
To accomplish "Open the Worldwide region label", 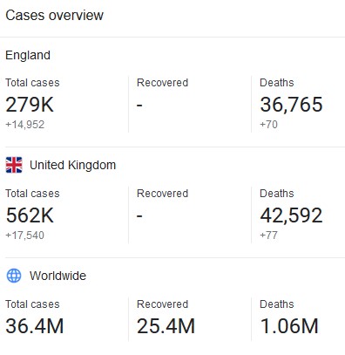I will coord(57,276).
